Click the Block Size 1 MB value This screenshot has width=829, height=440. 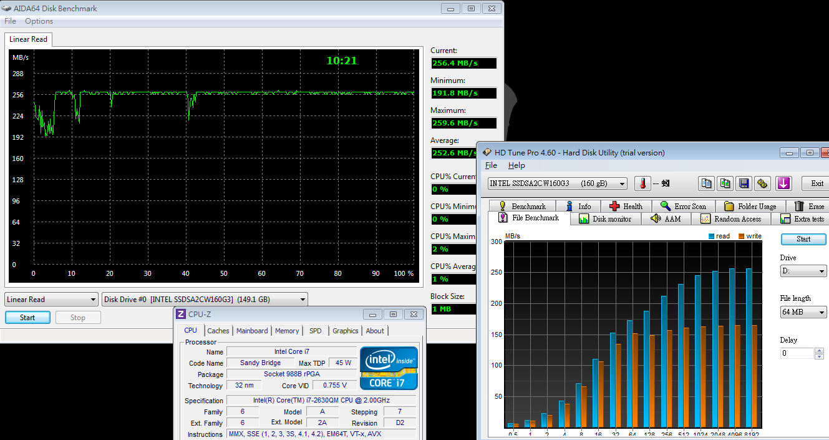[453, 309]
